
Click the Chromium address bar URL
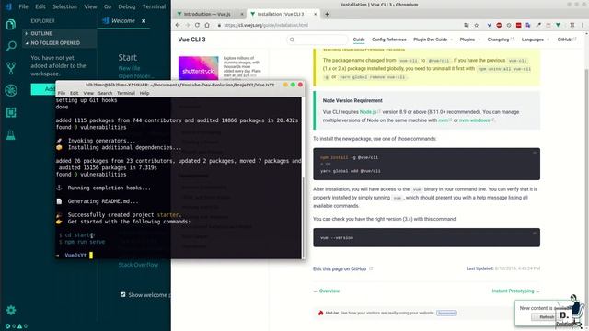tap(266, 25)
